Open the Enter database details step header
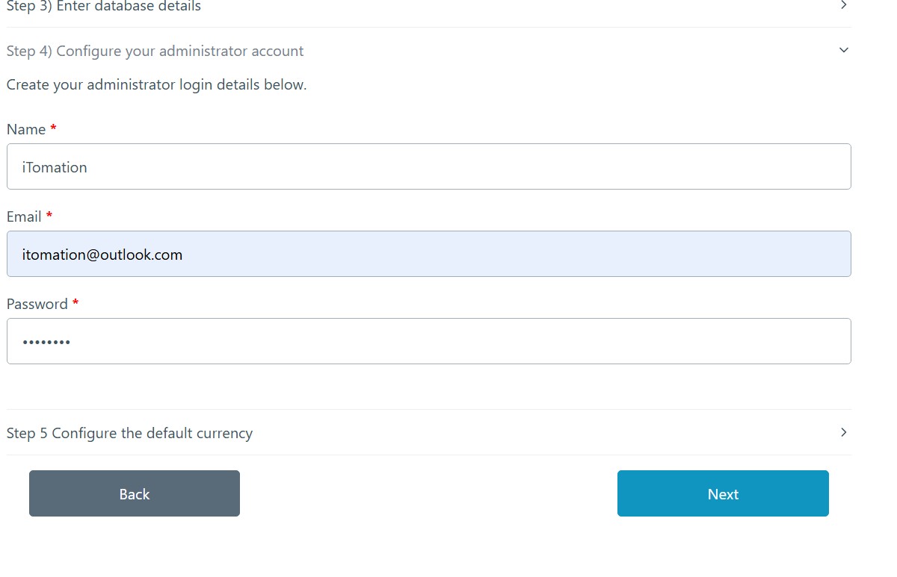This screenshot has width=897, height=577. 104,6
